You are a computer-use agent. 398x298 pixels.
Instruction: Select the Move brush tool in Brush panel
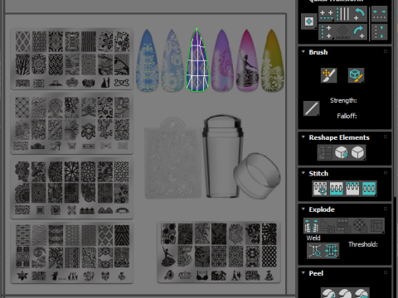tap(329, 75)
